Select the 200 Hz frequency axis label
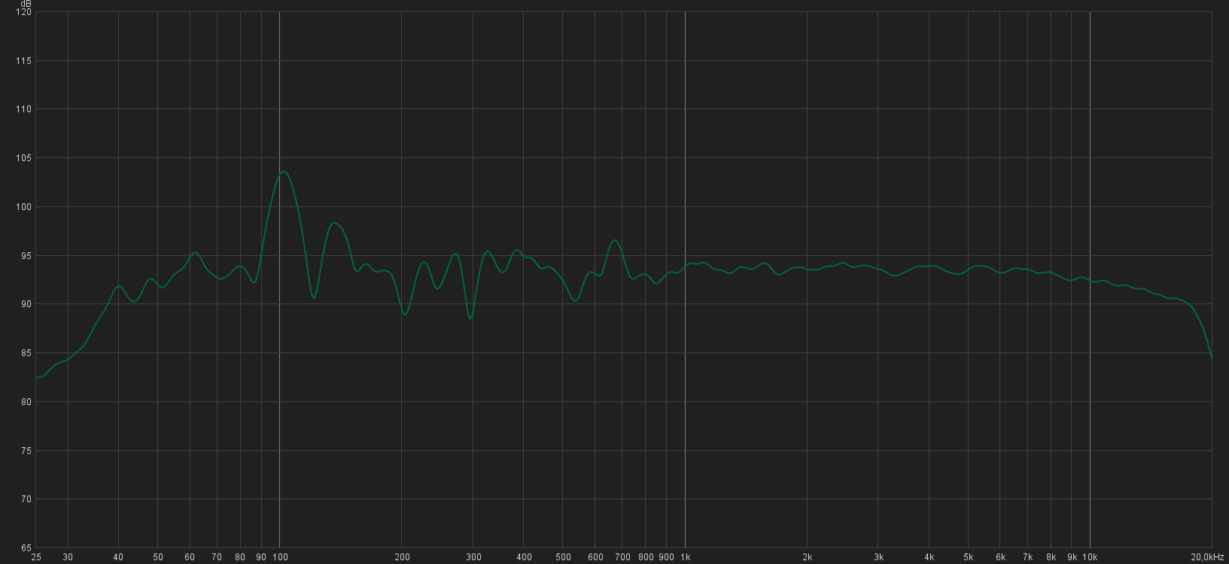The image size is (1229, 564). point(402,557)
